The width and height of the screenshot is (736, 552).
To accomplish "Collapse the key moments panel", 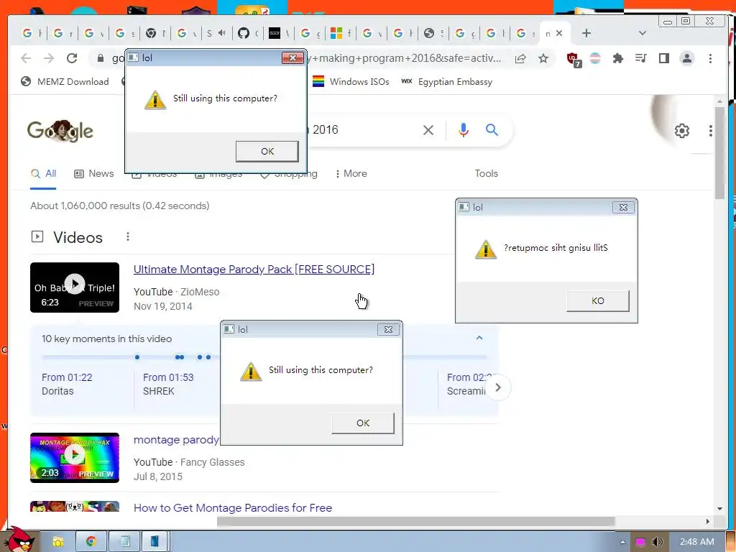I will tap(479, 338).
